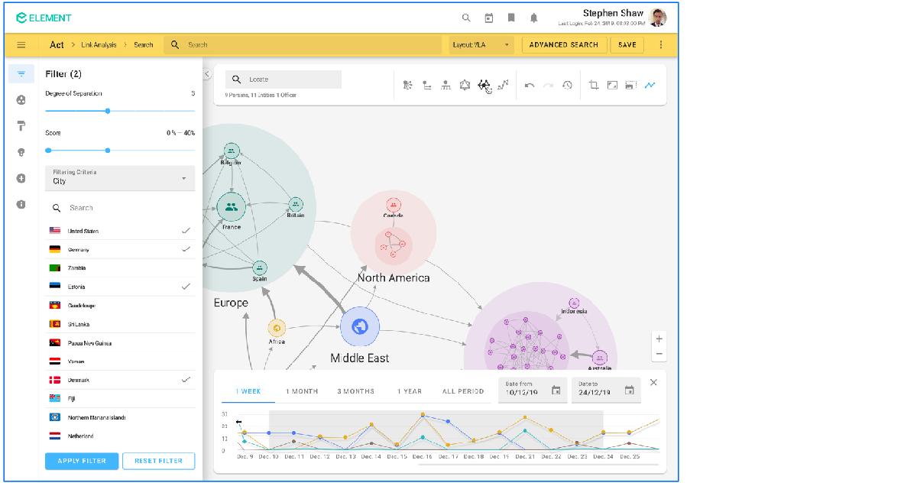Click the Degree of Separation slider handle

(108, 111)
